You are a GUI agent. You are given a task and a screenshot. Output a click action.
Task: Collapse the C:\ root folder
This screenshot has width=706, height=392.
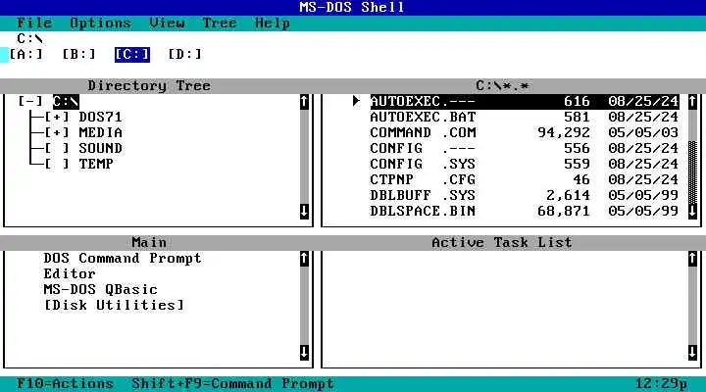click(x=30, y=101)
